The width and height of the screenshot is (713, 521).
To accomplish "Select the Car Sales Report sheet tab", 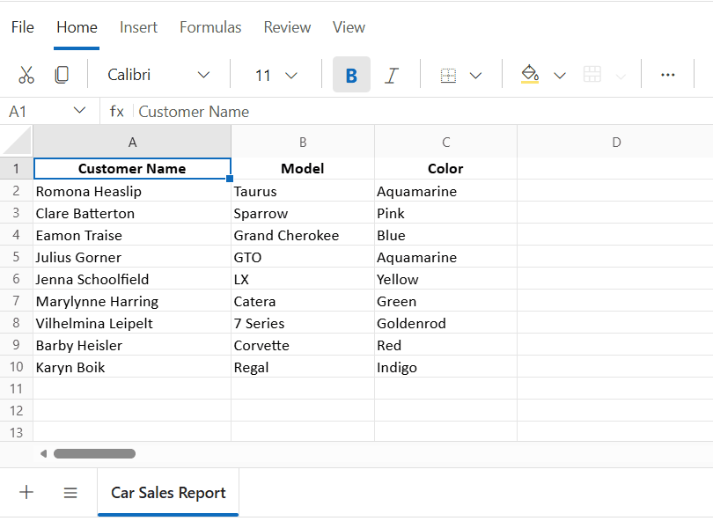I will [x=167, y=492].
